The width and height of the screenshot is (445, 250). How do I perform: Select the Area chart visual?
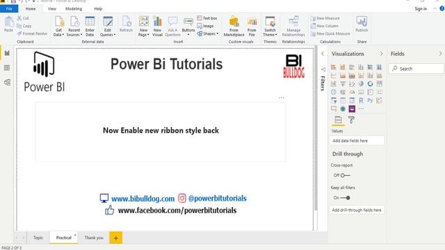343,76
